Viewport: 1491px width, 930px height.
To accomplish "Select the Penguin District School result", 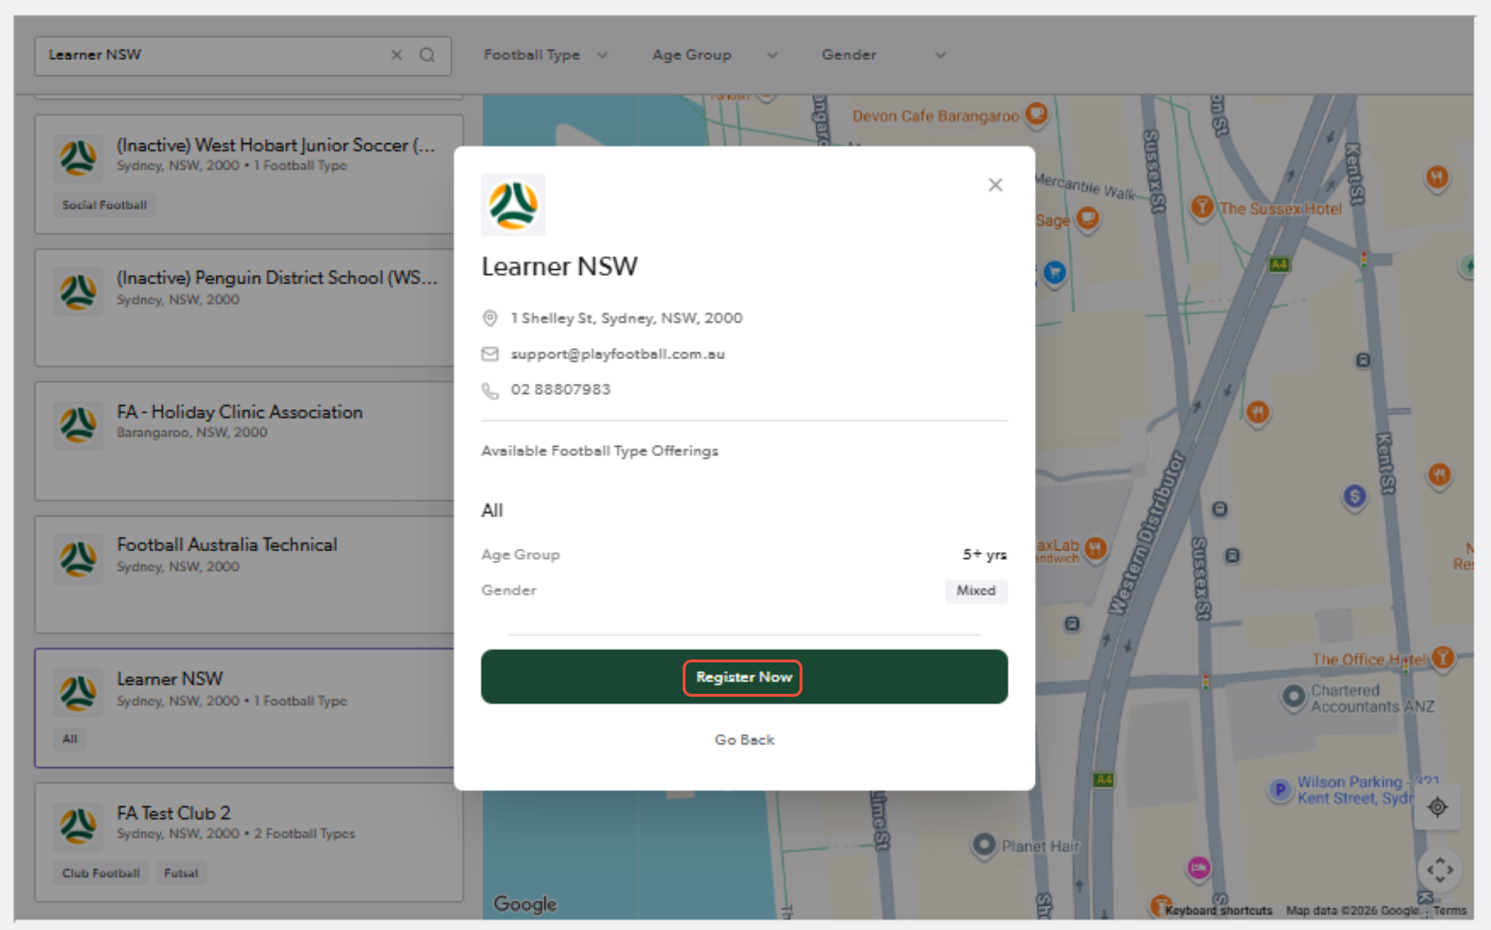I will (x=248, y=308).
